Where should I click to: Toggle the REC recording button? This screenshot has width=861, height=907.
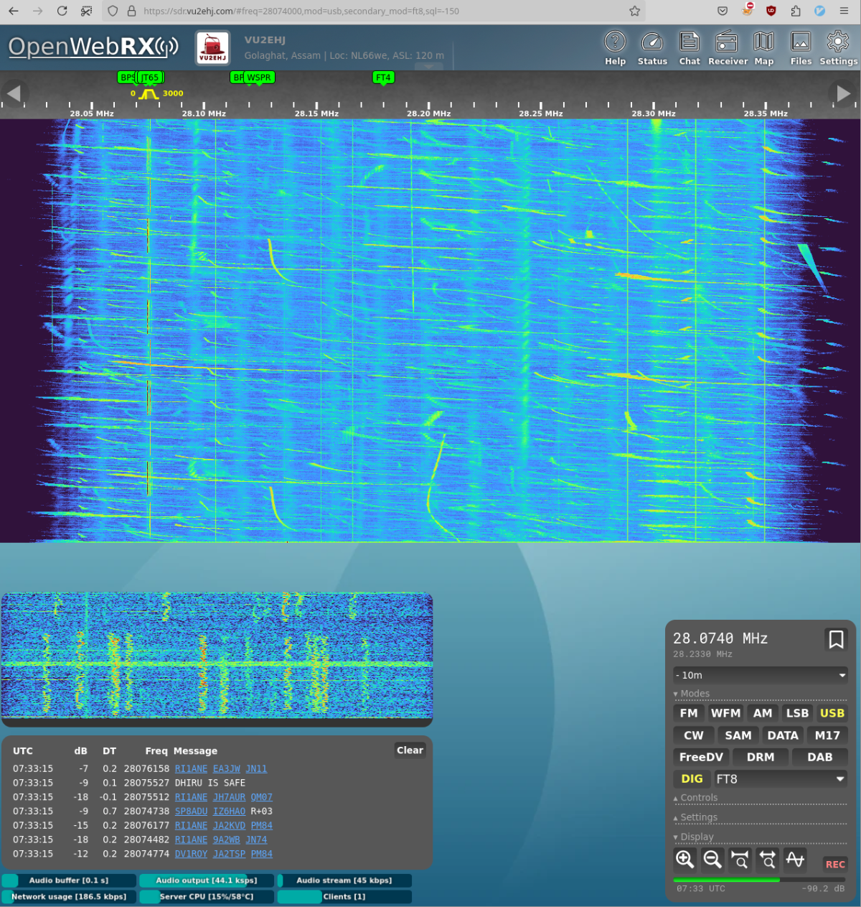834,864
